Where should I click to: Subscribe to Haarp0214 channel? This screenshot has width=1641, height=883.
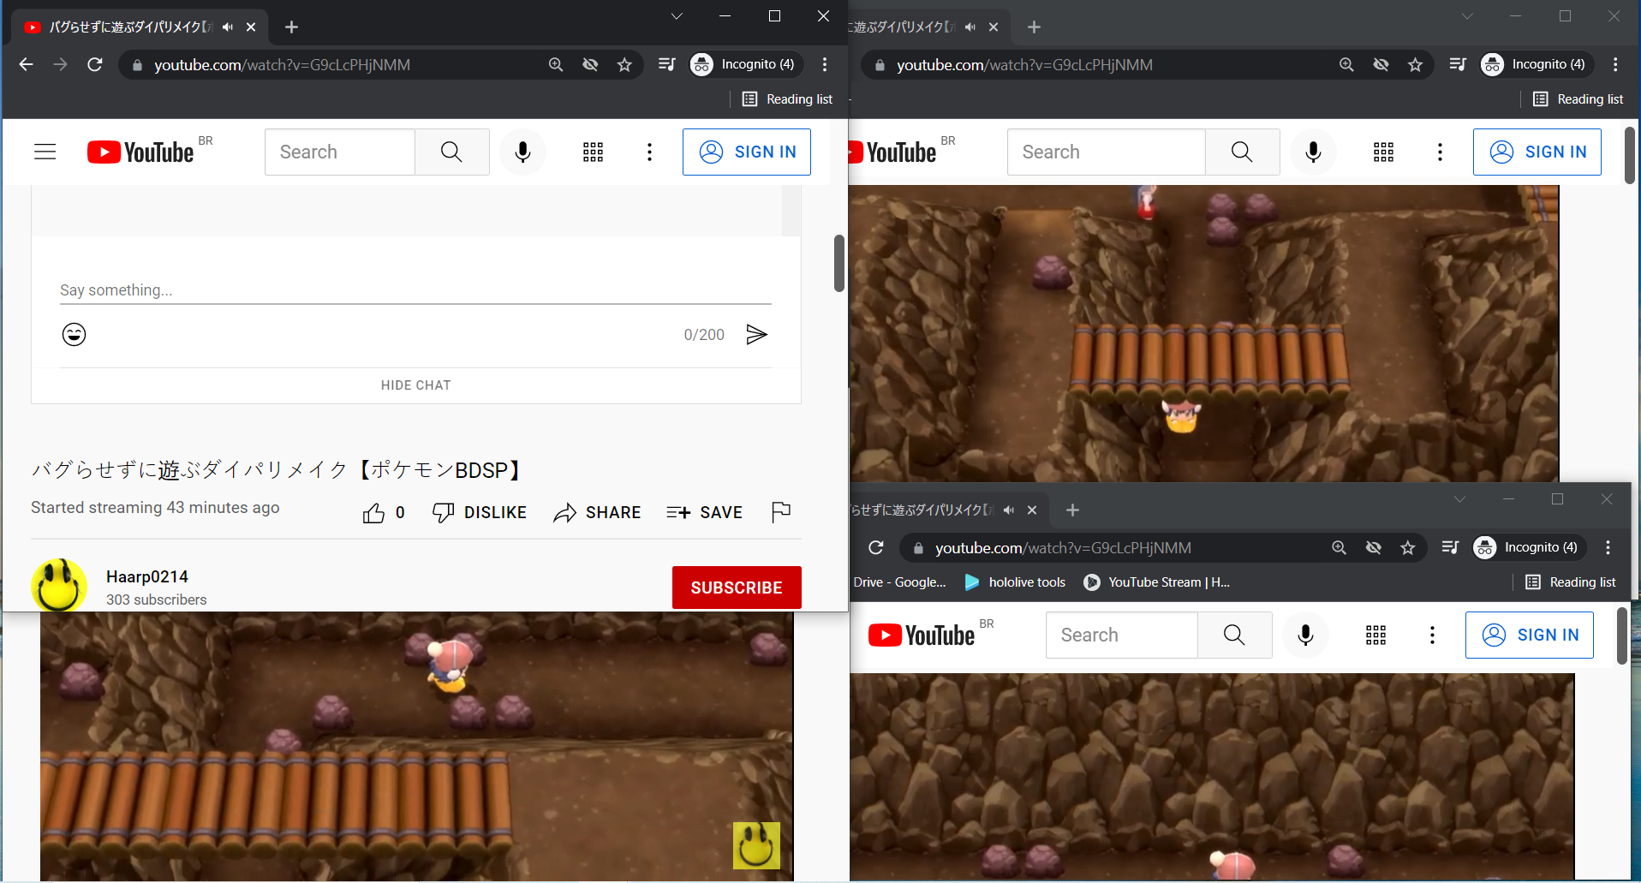737,588
